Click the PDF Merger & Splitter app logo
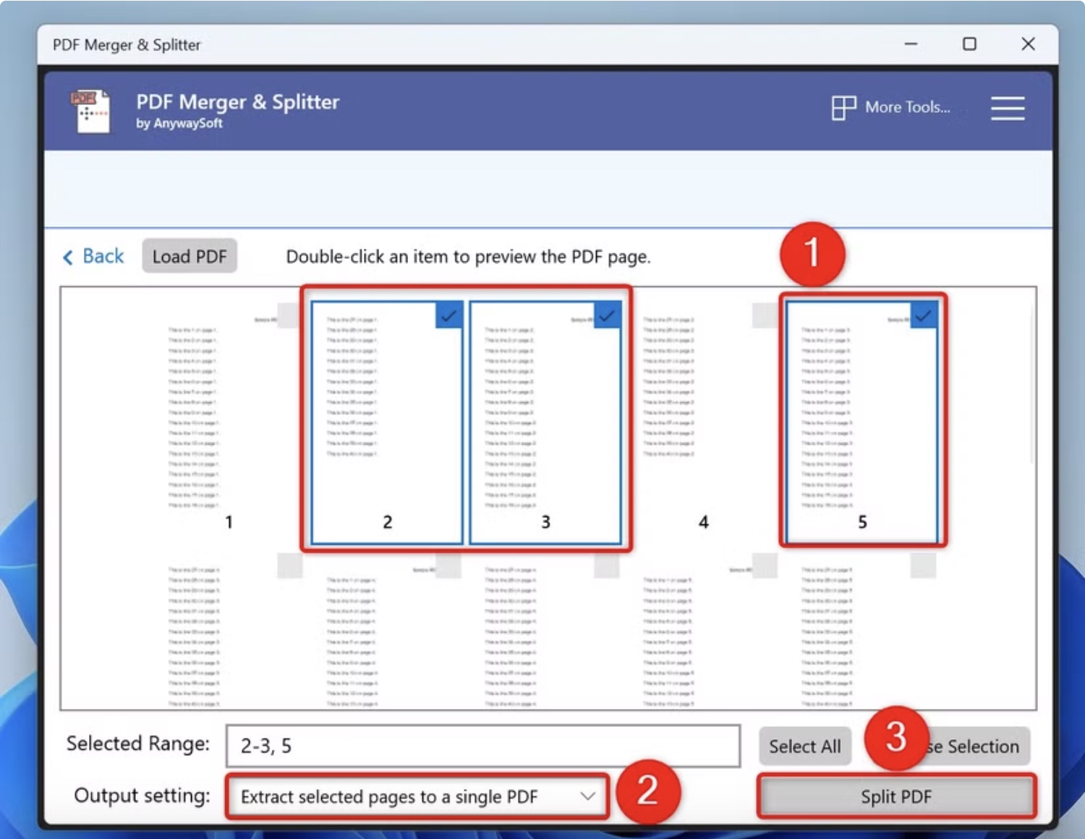 (x=90, y=111)
